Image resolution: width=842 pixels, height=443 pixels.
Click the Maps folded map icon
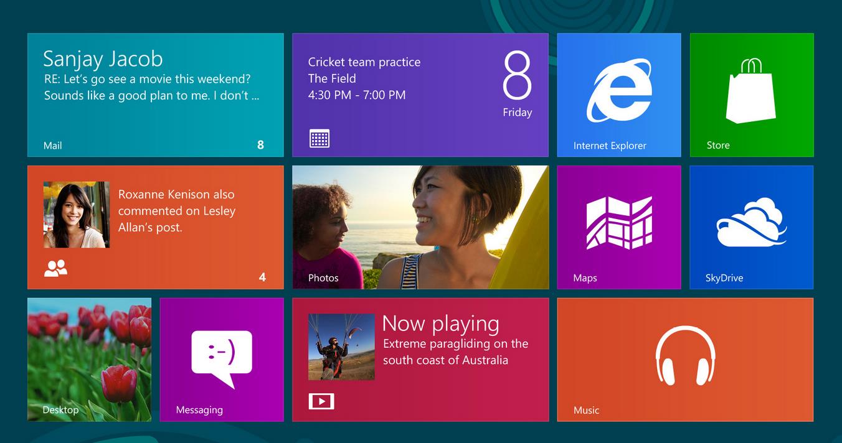[619, 223]
